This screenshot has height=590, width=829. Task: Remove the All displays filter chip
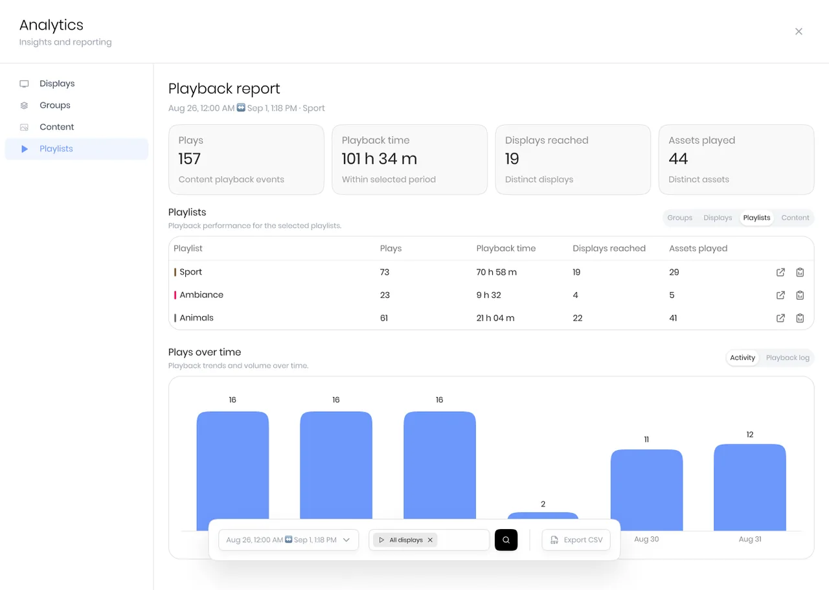[x=430, y=540]
